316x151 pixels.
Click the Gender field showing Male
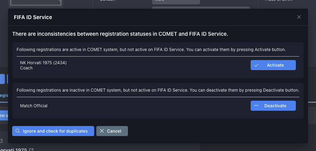[176, 2]
